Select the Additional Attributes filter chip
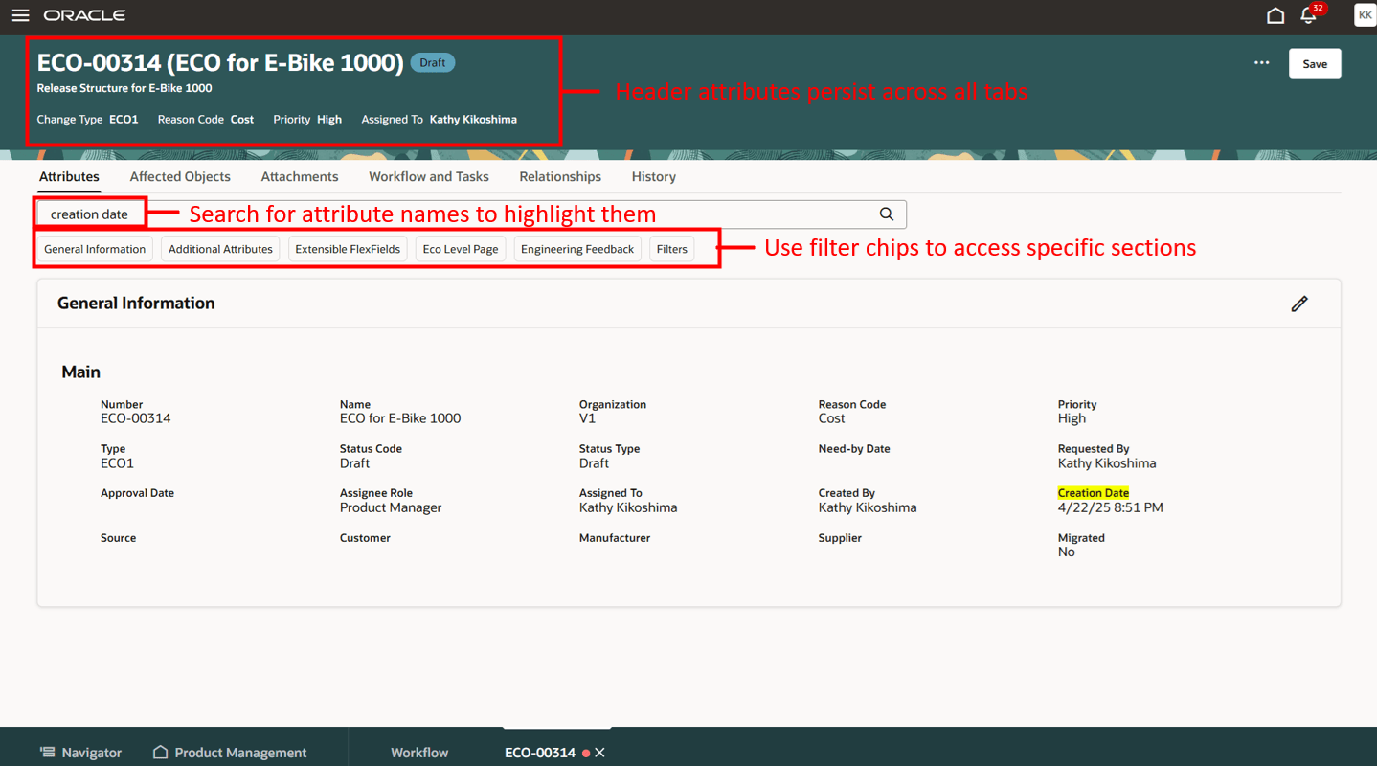The image size is (1377, 766). click(x=220, y=249)
